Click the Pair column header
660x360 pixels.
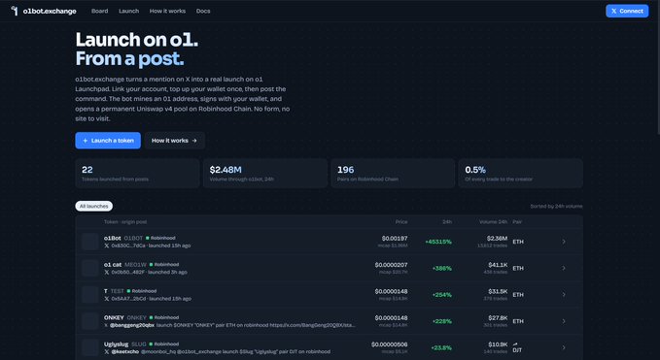[x=517, y=222]
